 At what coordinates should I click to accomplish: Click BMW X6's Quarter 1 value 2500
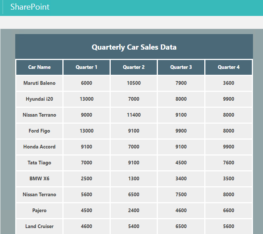point(87,178)
